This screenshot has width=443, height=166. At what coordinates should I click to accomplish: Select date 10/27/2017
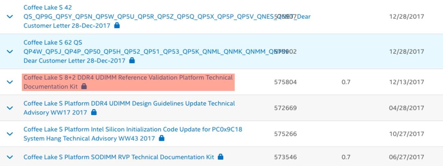pos(407,134)
